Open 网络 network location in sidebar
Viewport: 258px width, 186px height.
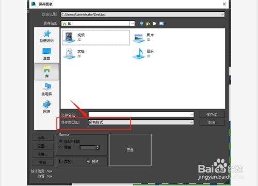(x=46, y=107)
